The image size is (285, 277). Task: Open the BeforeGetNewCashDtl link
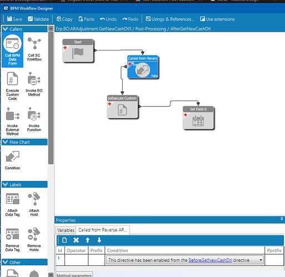click(210, 260)
